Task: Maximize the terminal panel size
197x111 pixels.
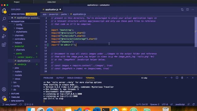Action: pyautogui.click(x=187, y=78)
